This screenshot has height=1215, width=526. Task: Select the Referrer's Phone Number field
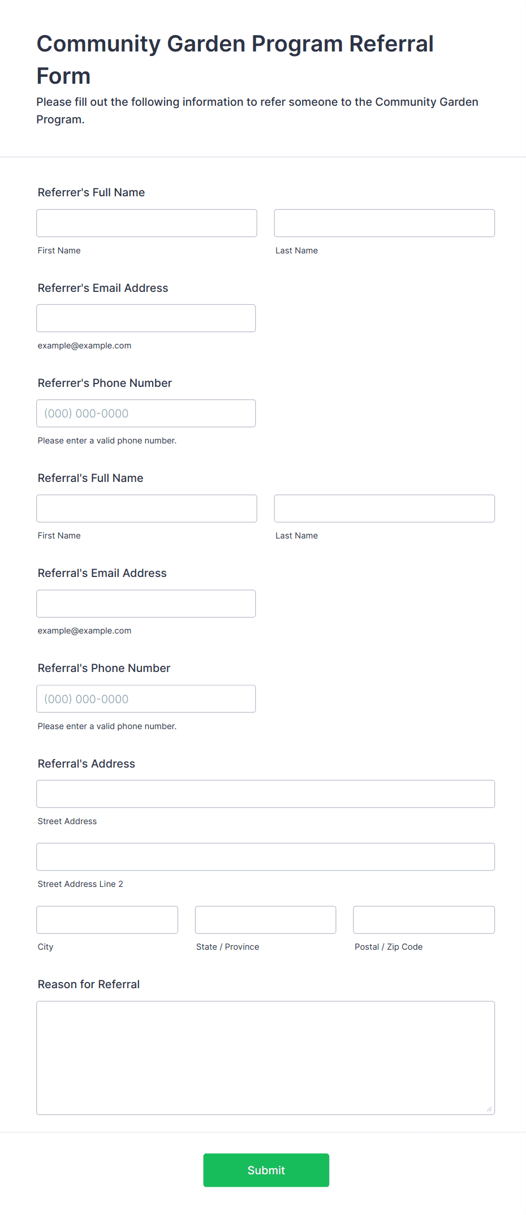click(x=146, y=413)
